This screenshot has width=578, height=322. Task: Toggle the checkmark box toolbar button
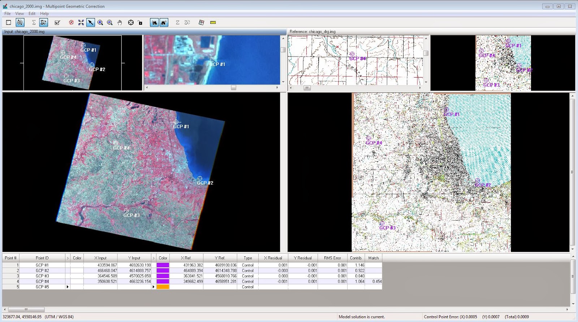[x=57, y=22]
